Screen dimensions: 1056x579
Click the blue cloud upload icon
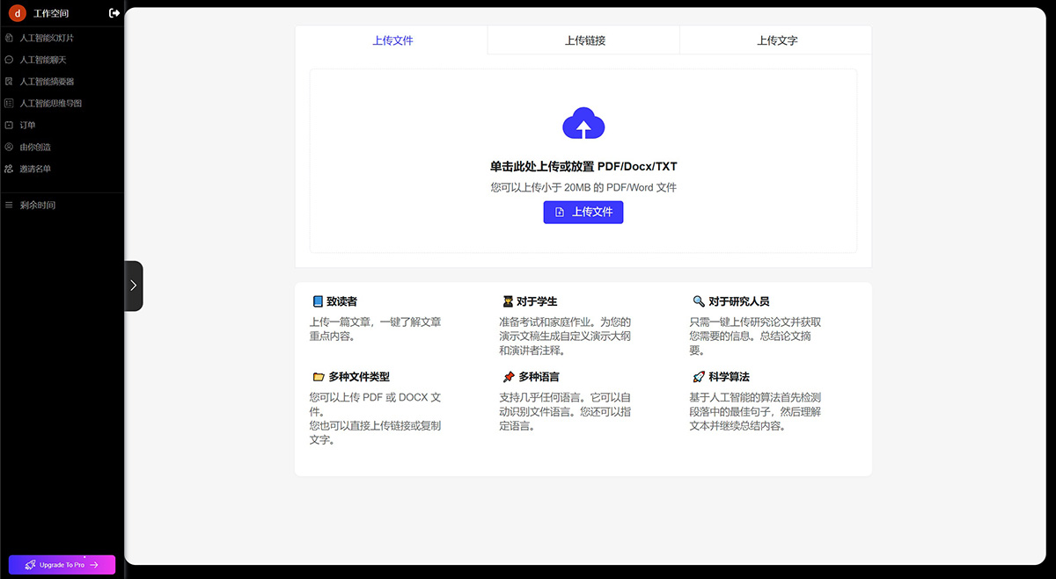click(583, 123)
